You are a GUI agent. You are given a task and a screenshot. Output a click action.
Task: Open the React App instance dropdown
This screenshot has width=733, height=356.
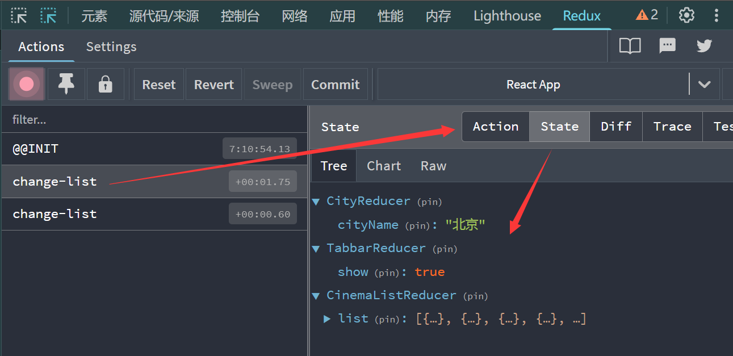point(704,85)
